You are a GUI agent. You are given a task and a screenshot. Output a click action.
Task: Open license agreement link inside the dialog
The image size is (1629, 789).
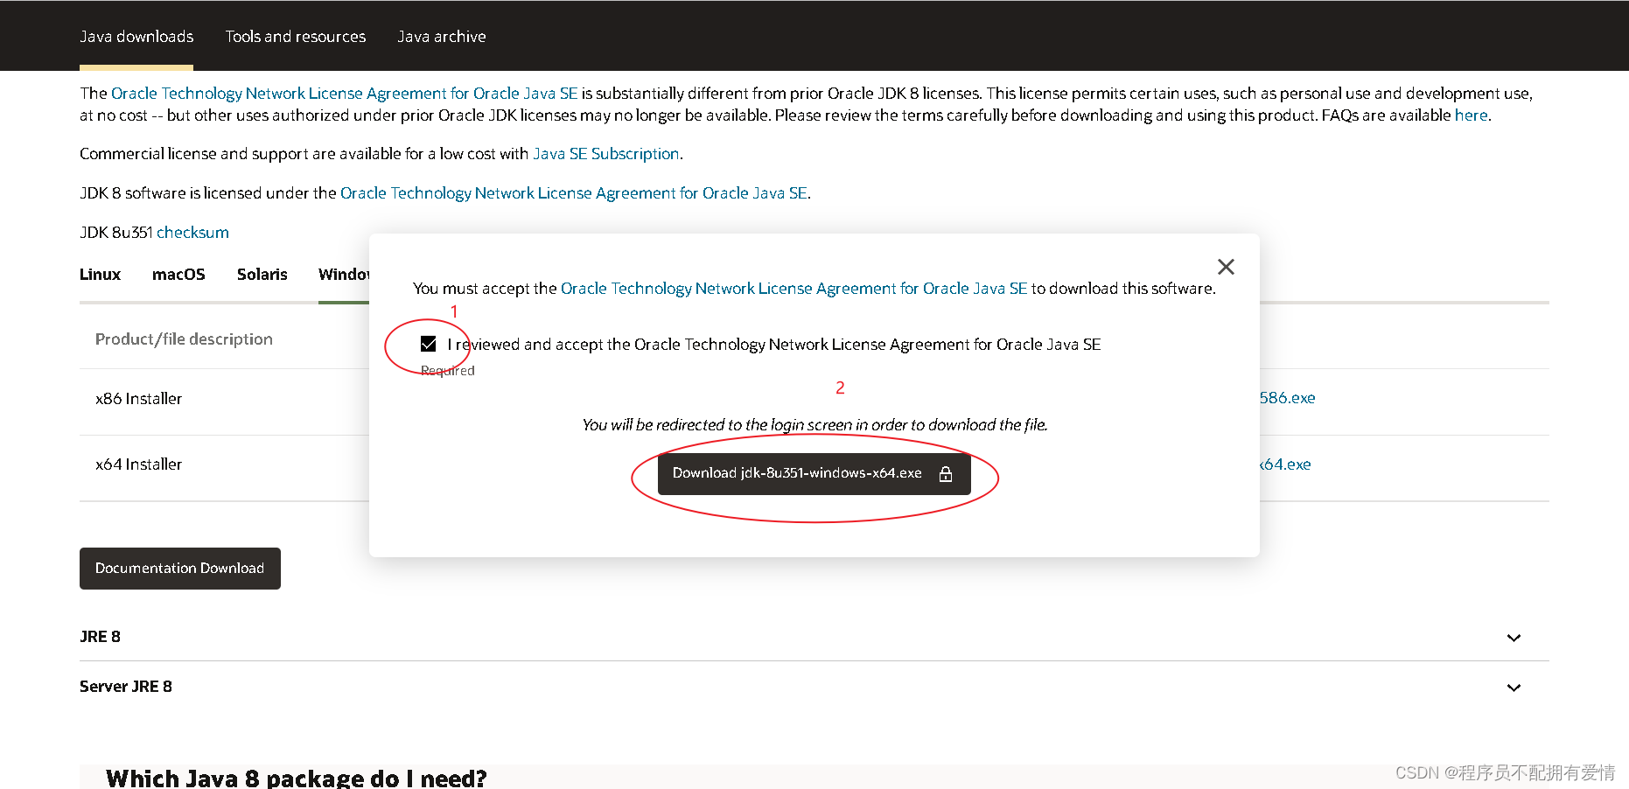coord(794,289)
